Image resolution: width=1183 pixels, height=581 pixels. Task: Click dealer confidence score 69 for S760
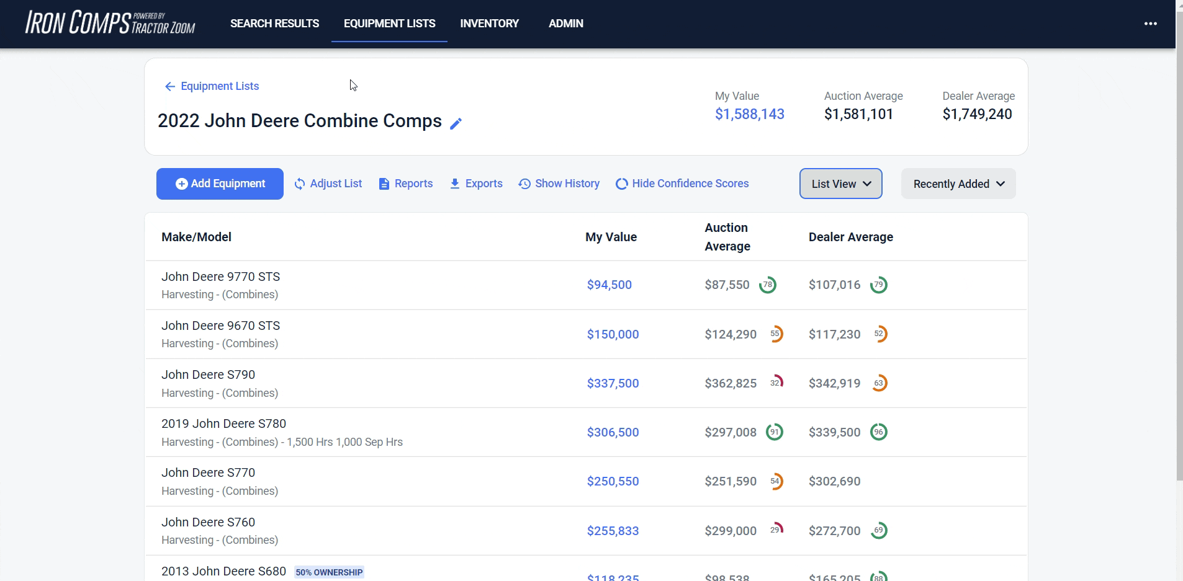tap(879, 530)
